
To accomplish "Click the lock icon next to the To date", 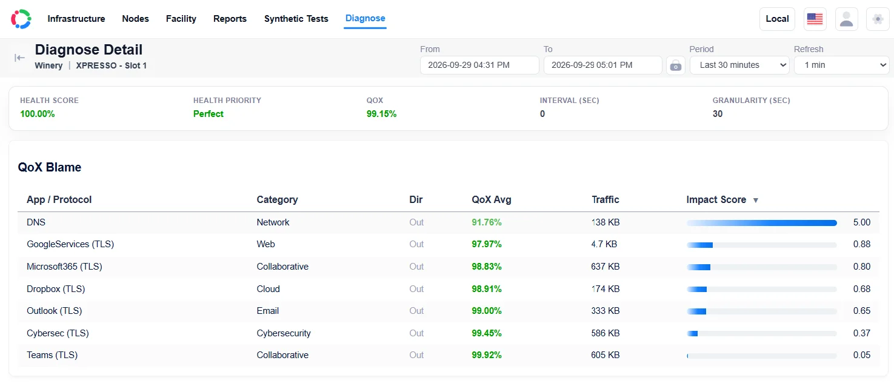I will tap(676, 65).
